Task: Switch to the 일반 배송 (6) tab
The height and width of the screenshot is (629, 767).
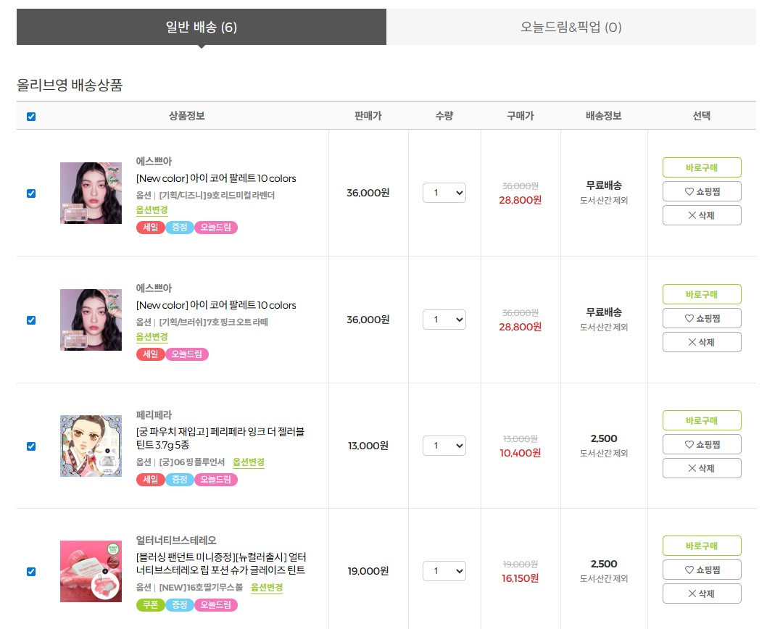Action: click(x=201, y=27)
